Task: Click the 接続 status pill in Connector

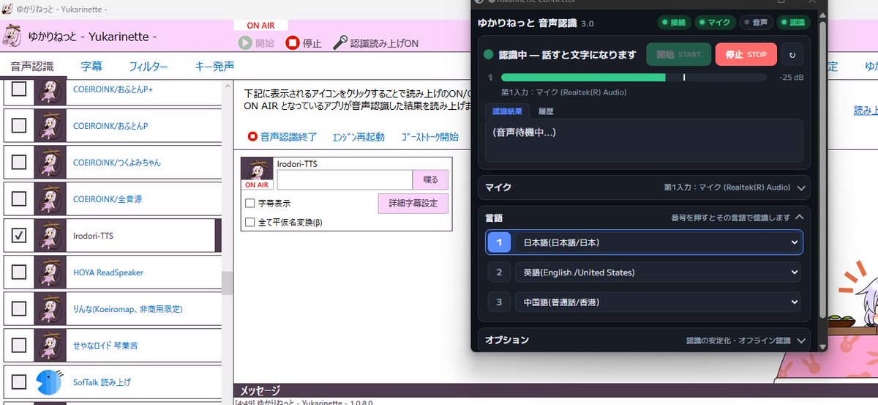Action: (672, 23)
